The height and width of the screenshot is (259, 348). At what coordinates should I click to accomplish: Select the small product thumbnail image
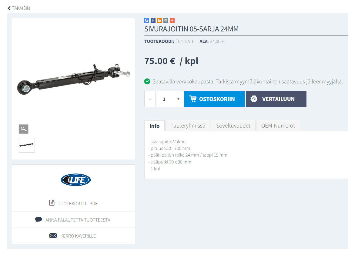pos(27,145)
